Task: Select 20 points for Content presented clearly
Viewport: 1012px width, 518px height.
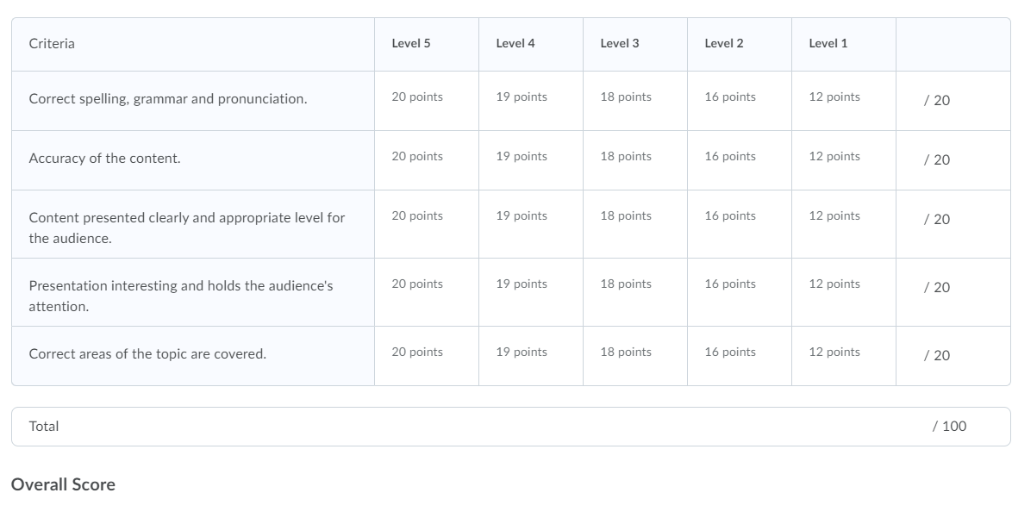Action: pos(426,224)
